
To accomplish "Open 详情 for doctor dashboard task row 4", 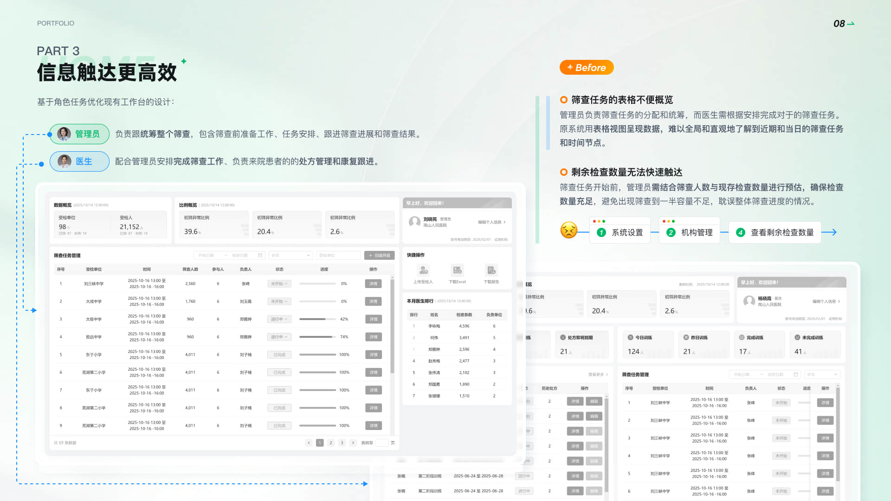I will tap(825, 456).
